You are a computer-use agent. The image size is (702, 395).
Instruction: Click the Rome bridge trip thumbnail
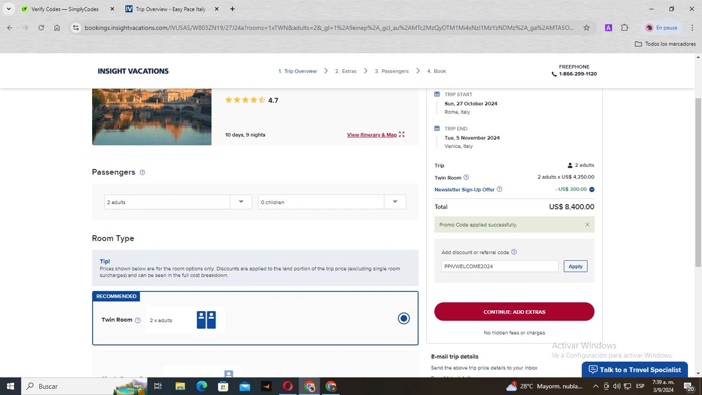(152, 117)
